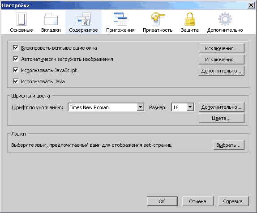The height and width of the screenshot is (213, 257).
Task: Click the Содержимое panel icon
Action: tap(84, 19)
